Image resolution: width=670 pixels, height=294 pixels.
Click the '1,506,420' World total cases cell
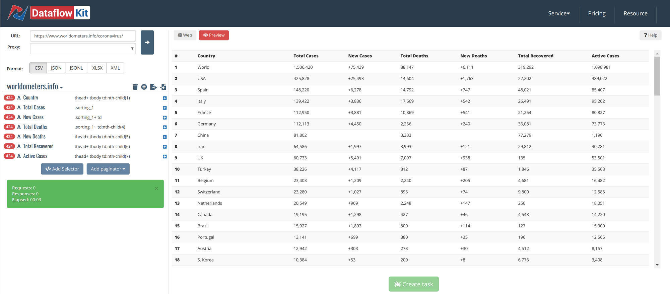coord(303,67)
